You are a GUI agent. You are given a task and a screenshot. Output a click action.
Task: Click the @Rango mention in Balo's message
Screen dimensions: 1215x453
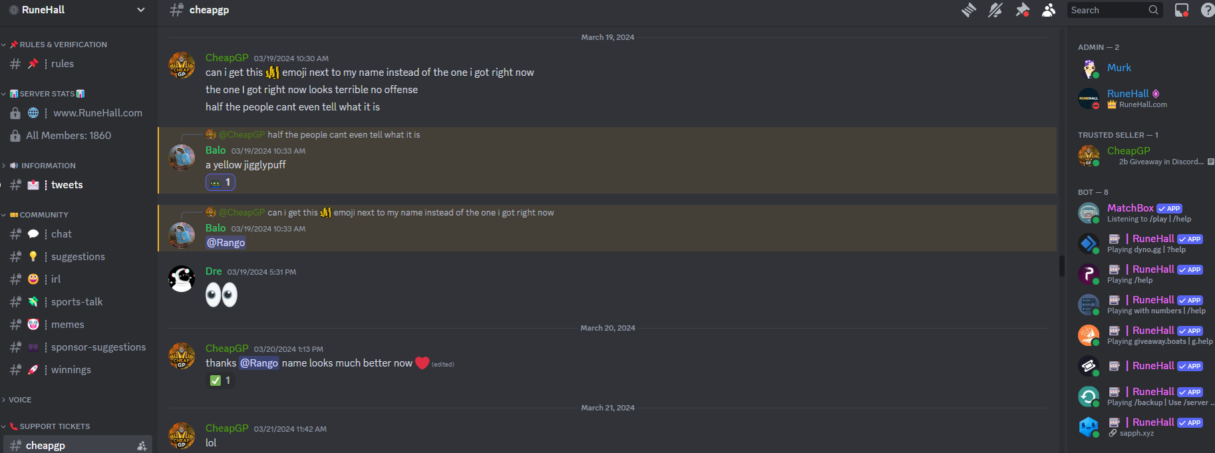[226, 243]
